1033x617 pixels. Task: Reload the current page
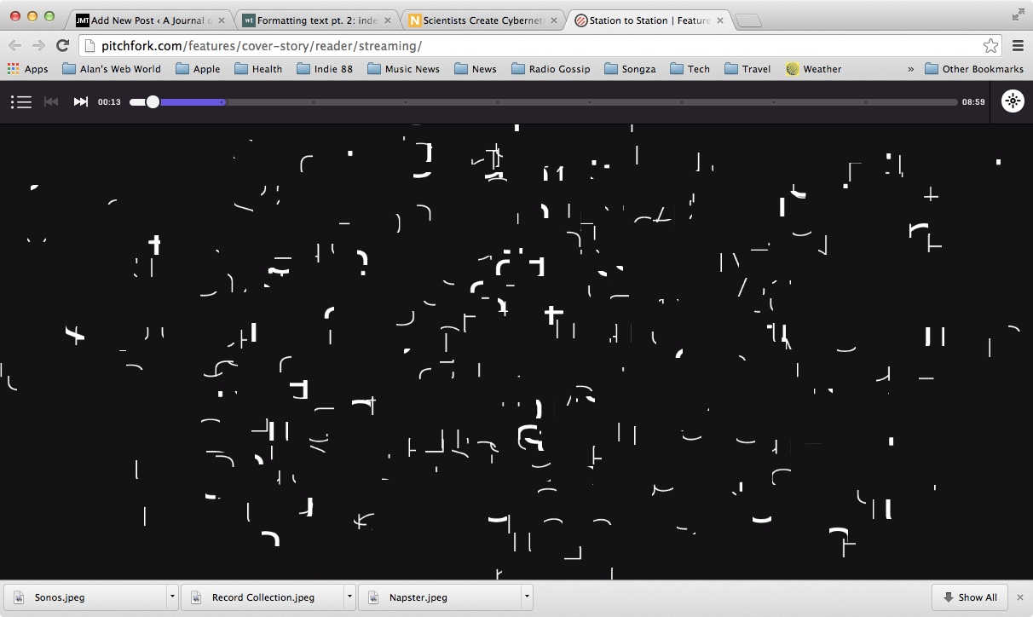(62, 46)
